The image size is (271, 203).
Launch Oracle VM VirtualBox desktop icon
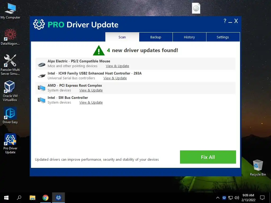point(10,91)
